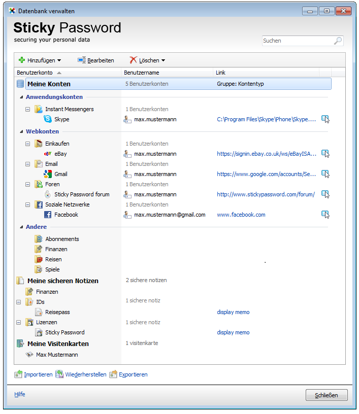Open the Hilfe link
Viewport: 359px width, 414px height.
pyautogui.click(x=19, y=394)
